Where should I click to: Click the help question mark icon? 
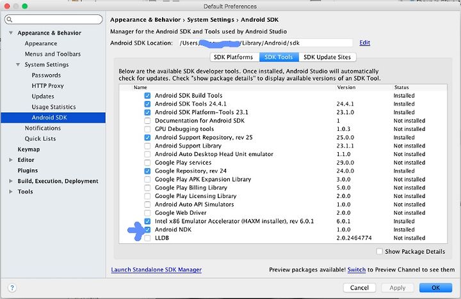[12, 287]
